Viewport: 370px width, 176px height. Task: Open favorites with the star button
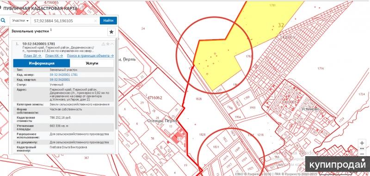pyautogui.click(x=111, y=32)
